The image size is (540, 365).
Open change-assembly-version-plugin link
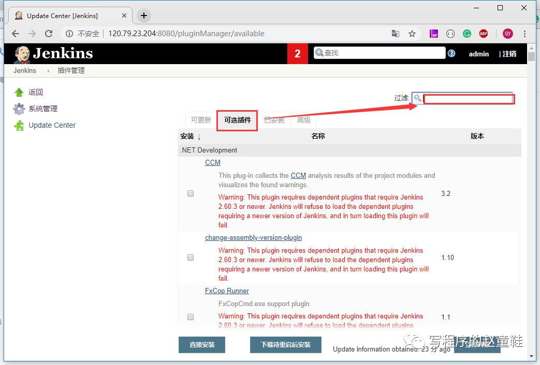tap(253, 237)
